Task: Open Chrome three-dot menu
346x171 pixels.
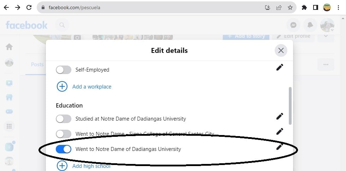Action: pyautogui.click(x=338, y=7)
